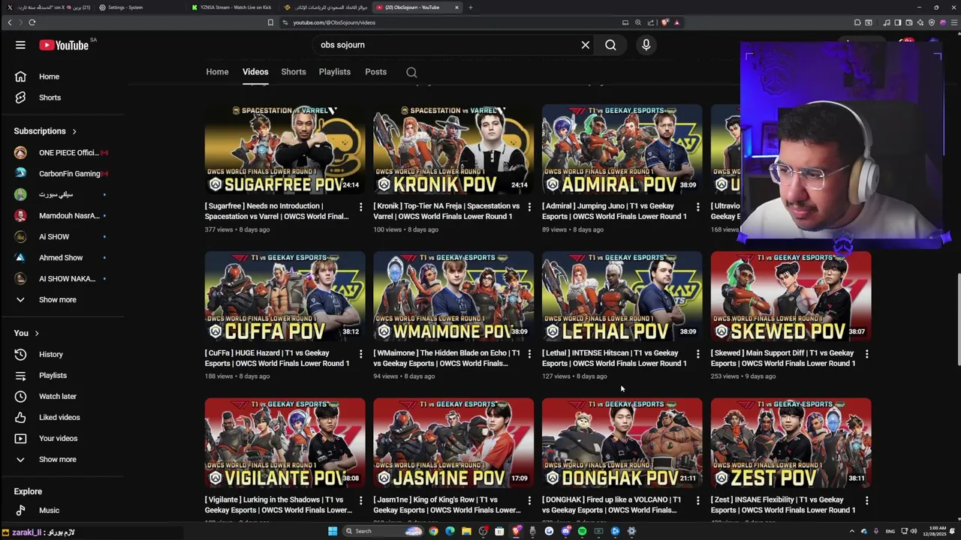
Task: Open options menu for Admiral video
Action: pyautogui.click(x=698, y=206)
